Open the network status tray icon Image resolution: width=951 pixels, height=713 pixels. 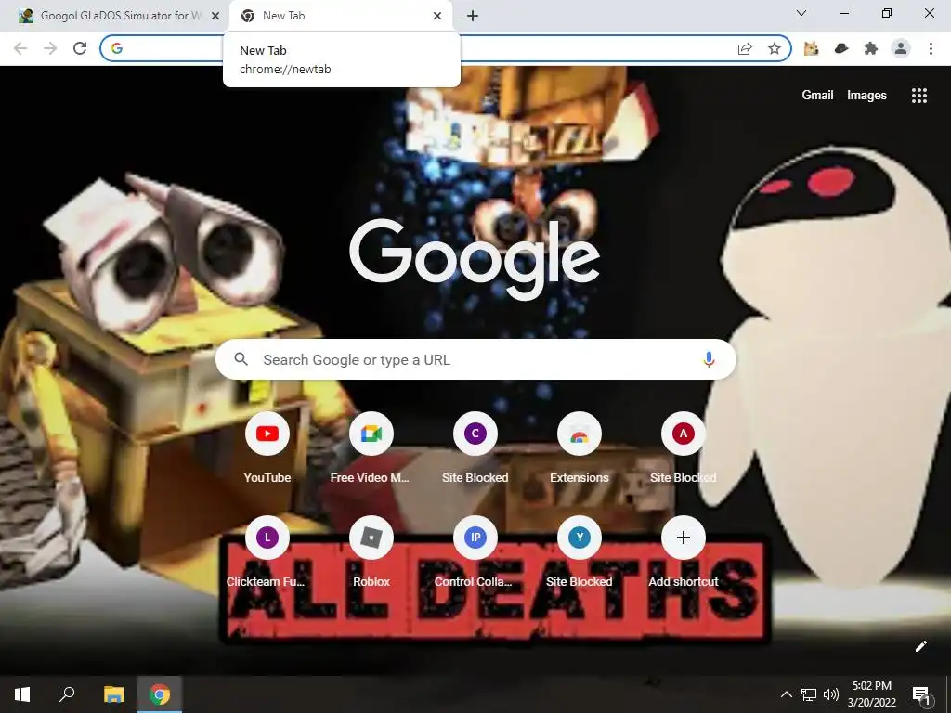coord(809,694)
